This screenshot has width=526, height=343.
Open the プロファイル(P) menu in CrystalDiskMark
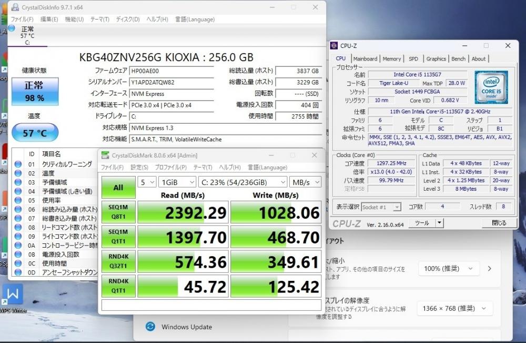pyautogui.click(x=170, y=168)
